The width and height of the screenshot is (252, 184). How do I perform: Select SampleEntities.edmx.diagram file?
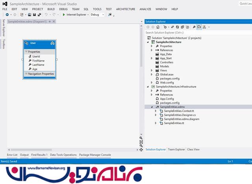(x=182, y=119)
